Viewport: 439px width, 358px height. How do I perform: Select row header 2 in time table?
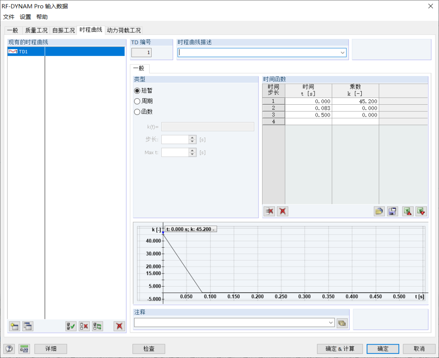click(x=274, y=108)
